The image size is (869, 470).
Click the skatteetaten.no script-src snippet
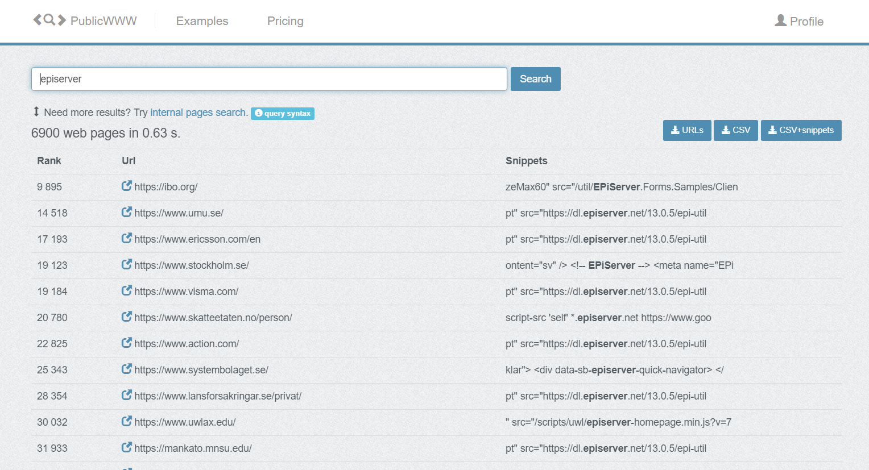[609, 318]
